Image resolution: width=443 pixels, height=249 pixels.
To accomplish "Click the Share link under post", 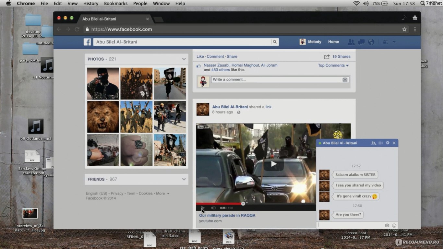I will 232,56.
